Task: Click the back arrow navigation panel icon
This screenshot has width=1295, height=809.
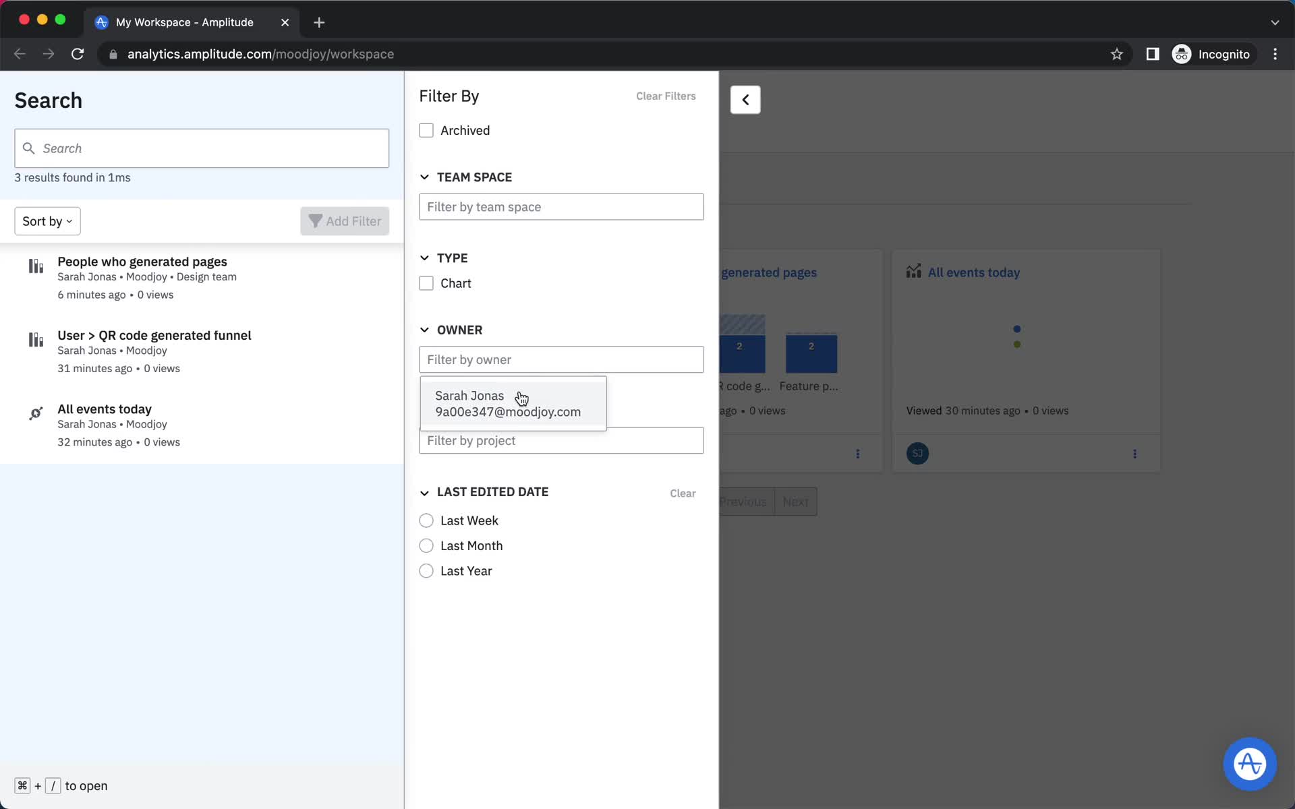Action: pyautogui.click(x=745, y=100)
